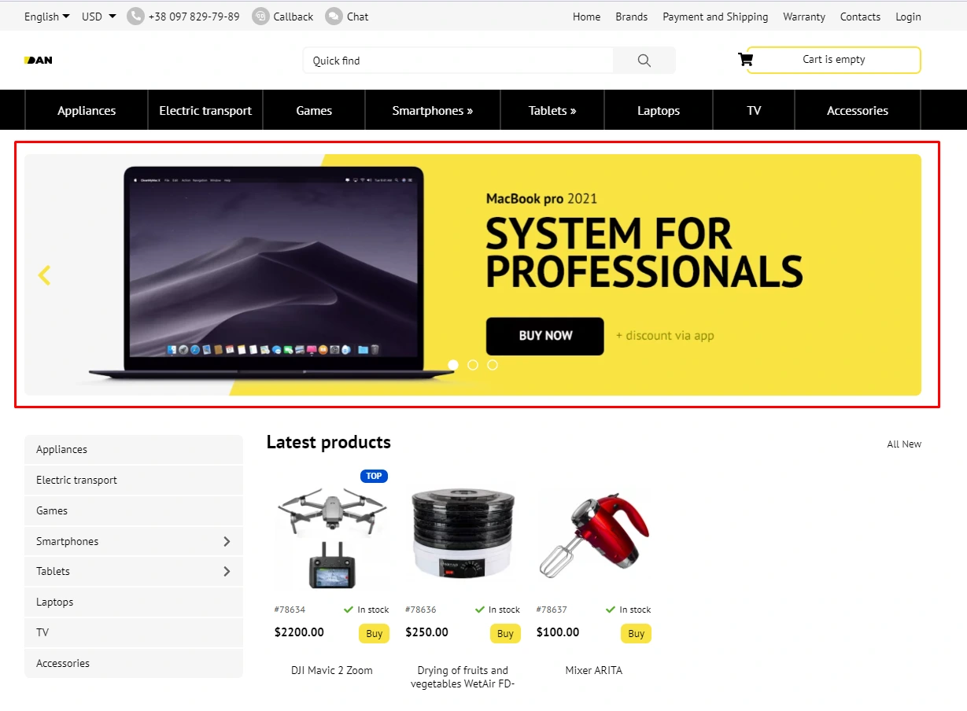Open the All New products link

coord(904,444)
